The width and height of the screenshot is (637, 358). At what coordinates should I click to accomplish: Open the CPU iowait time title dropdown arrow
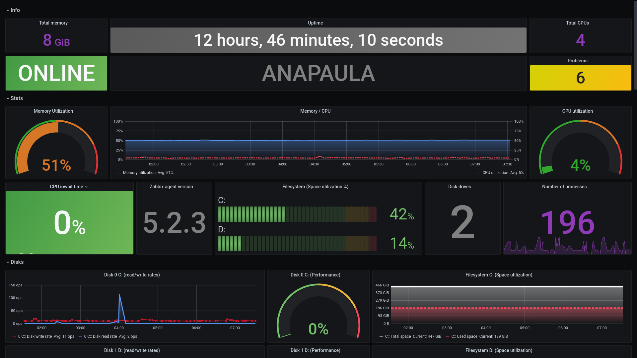pyautogui.click(x=86, y=187)
